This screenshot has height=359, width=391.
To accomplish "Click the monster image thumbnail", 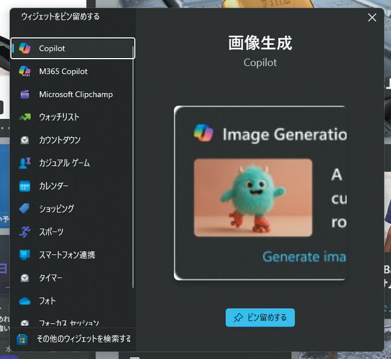I will coord(253,198).
